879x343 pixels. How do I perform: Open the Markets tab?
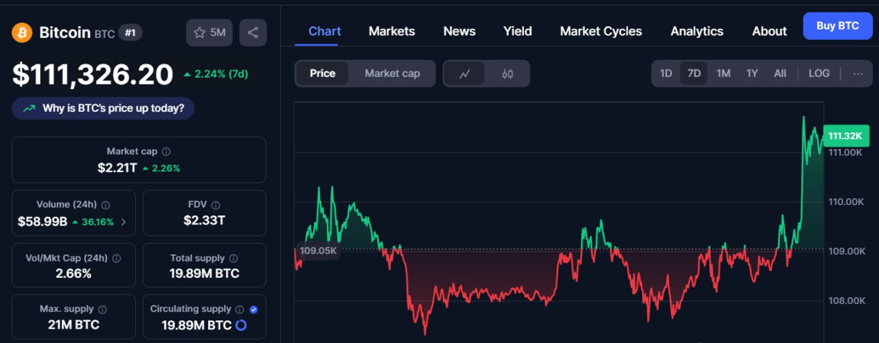click(391, 31)
